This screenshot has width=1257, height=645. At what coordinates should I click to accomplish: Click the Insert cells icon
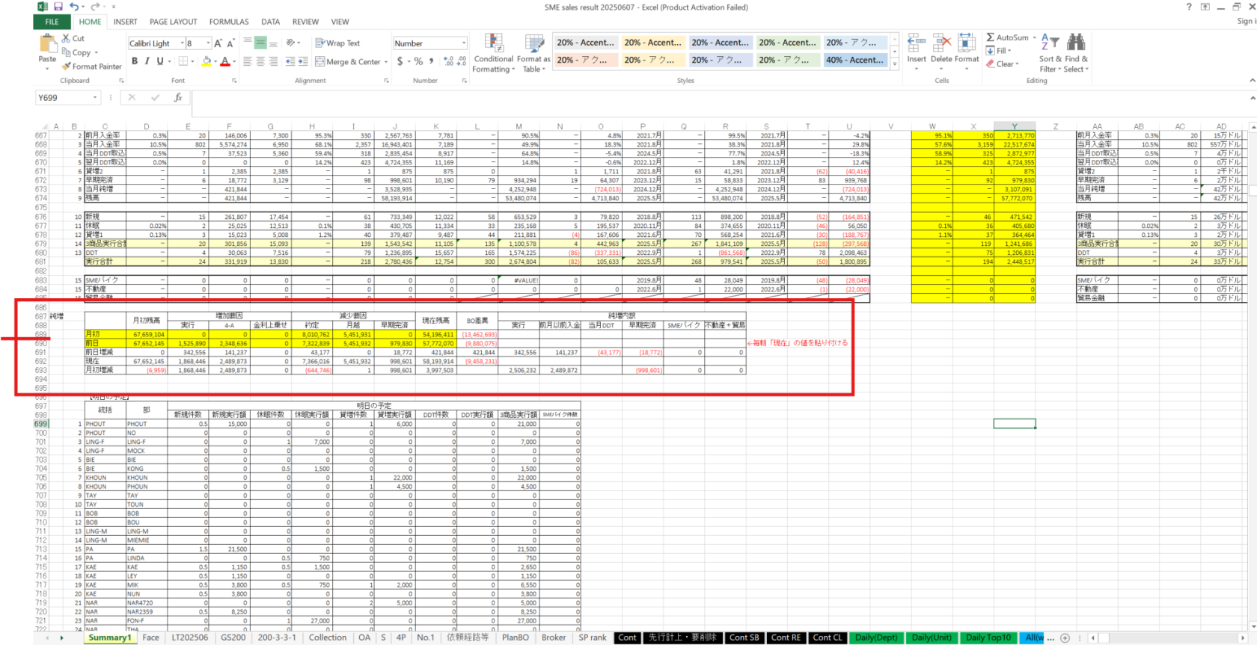point(917,43)
